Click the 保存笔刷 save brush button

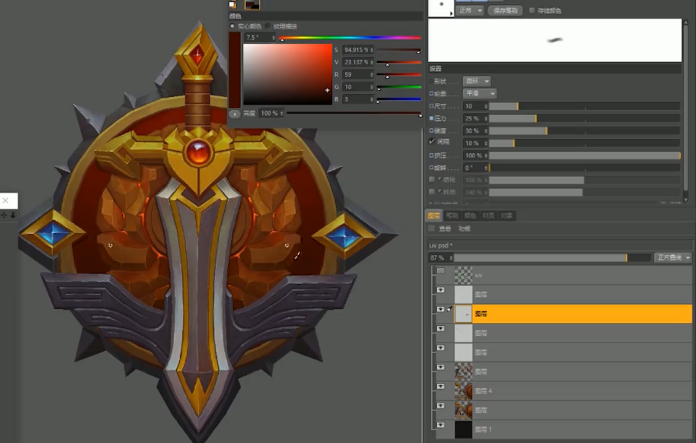point(504,11)
